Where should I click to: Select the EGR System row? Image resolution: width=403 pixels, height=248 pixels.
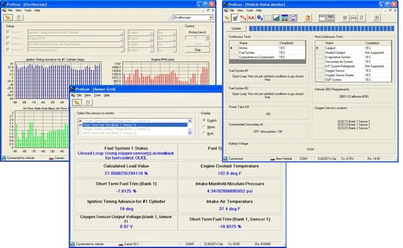[353, 79]
